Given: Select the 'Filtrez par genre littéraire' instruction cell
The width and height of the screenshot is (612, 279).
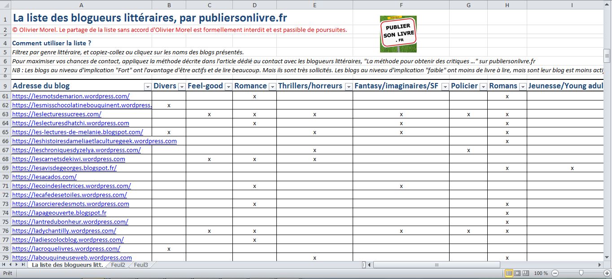Looking at the screenshot, I should pos(128,52).
